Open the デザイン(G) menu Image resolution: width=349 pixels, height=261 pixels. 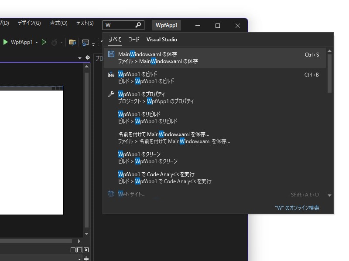click(29, 23)
